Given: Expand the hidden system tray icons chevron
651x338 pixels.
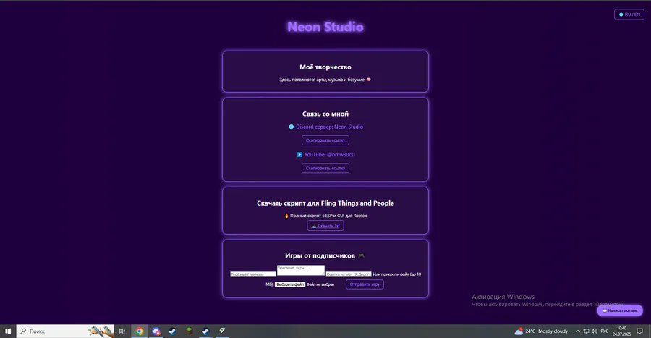Looking at the screenshot, I should 577,331.
